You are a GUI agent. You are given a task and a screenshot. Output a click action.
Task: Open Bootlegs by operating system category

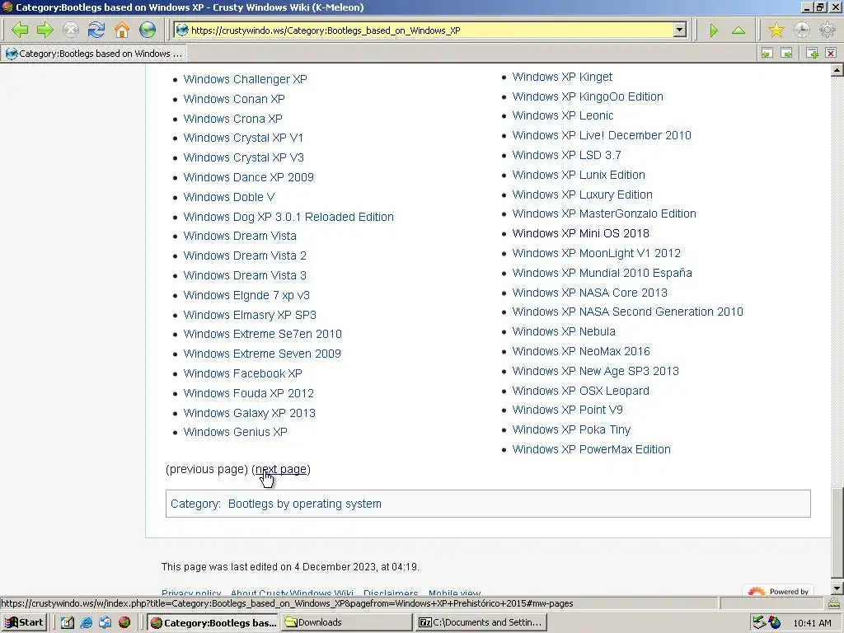pyautogui.click(x=305, y=504)
